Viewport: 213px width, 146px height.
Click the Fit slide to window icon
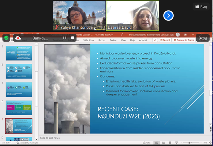[210, 143]
